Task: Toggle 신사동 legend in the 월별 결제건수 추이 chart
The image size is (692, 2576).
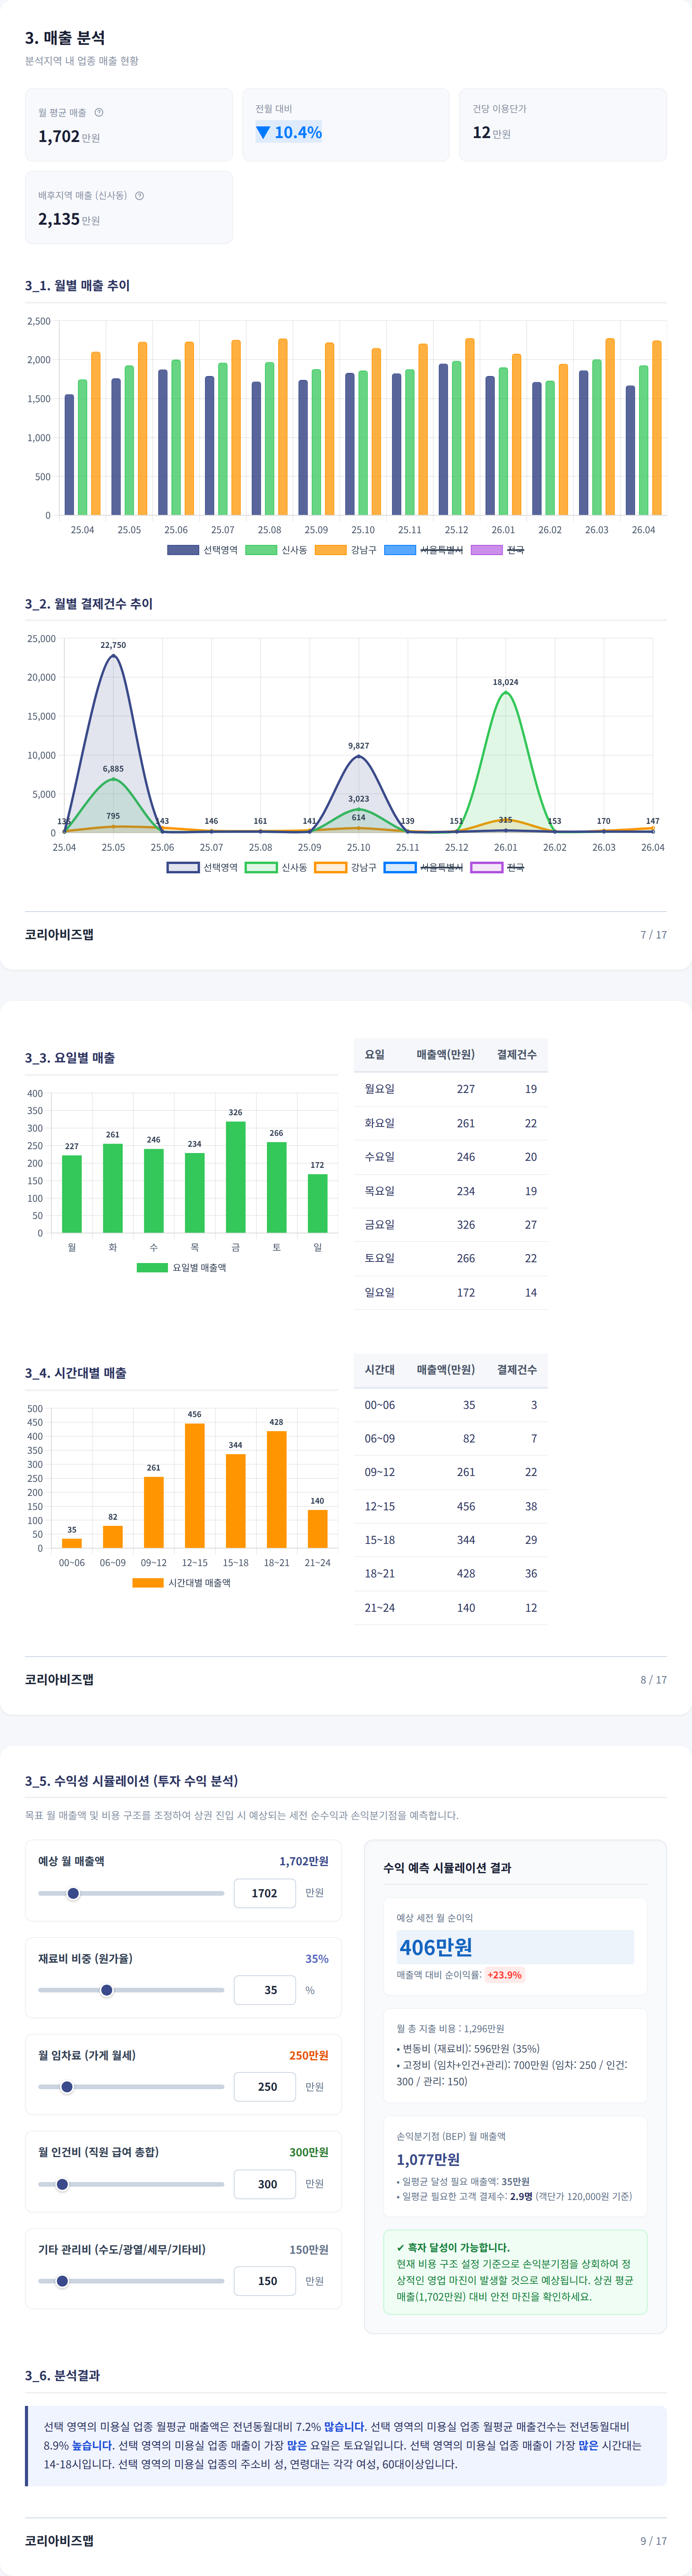Action: coord(277,867)
